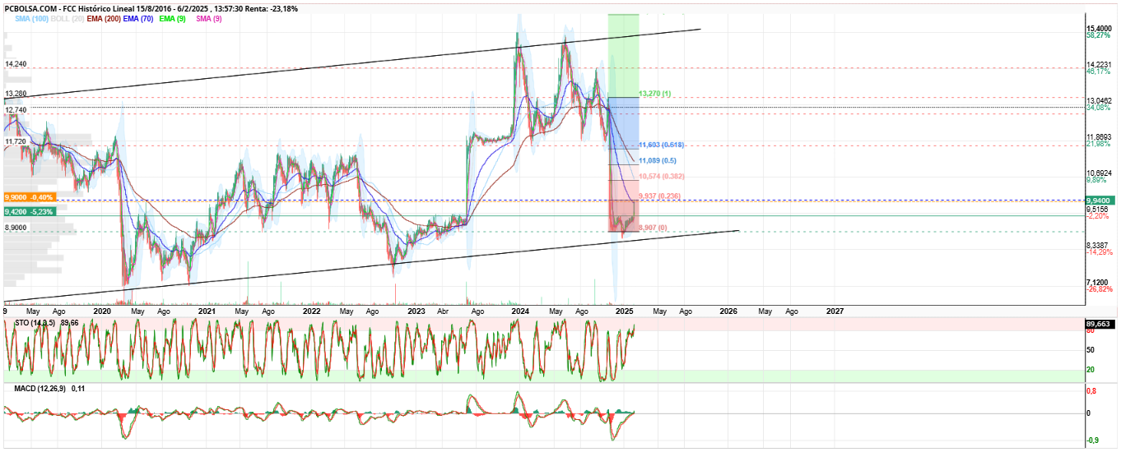Click the stochastic axis value 50

click(1091, 349)
